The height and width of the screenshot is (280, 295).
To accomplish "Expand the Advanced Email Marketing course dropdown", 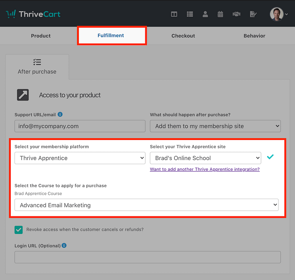I will coord(147,205).
